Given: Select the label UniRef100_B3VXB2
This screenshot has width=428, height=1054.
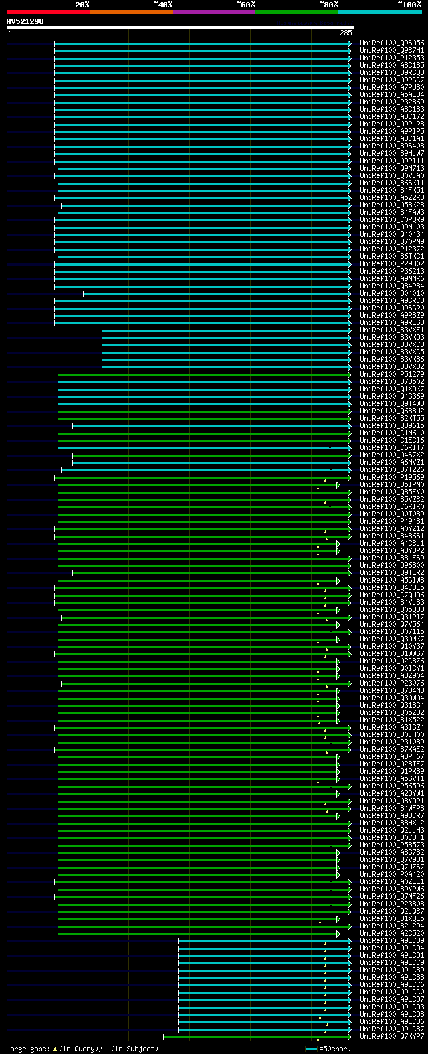Looking at the screenshot, I should point(392,366).
